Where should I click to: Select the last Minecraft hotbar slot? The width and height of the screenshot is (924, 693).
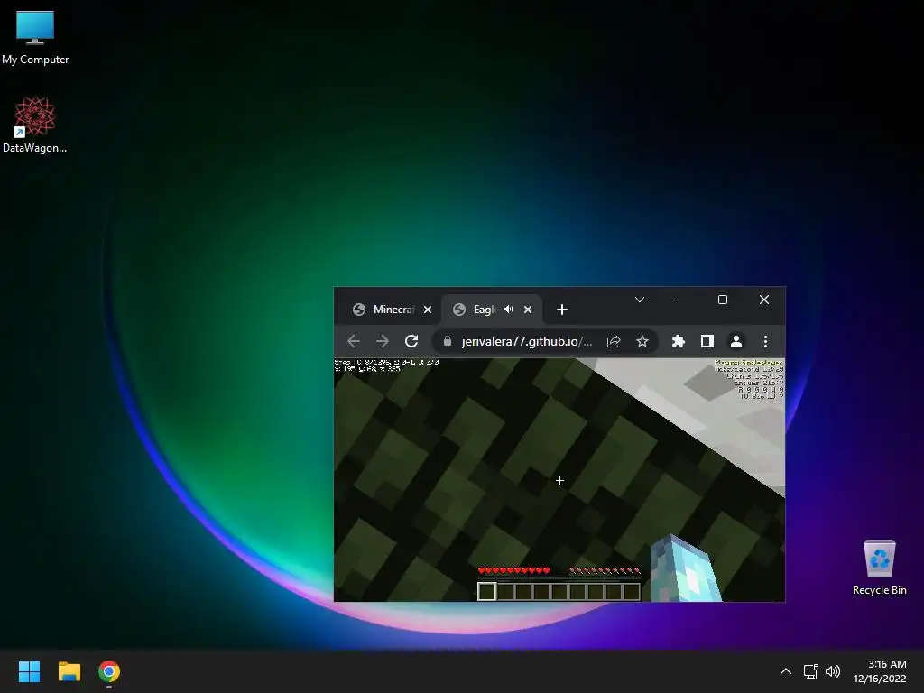[631, 591]
